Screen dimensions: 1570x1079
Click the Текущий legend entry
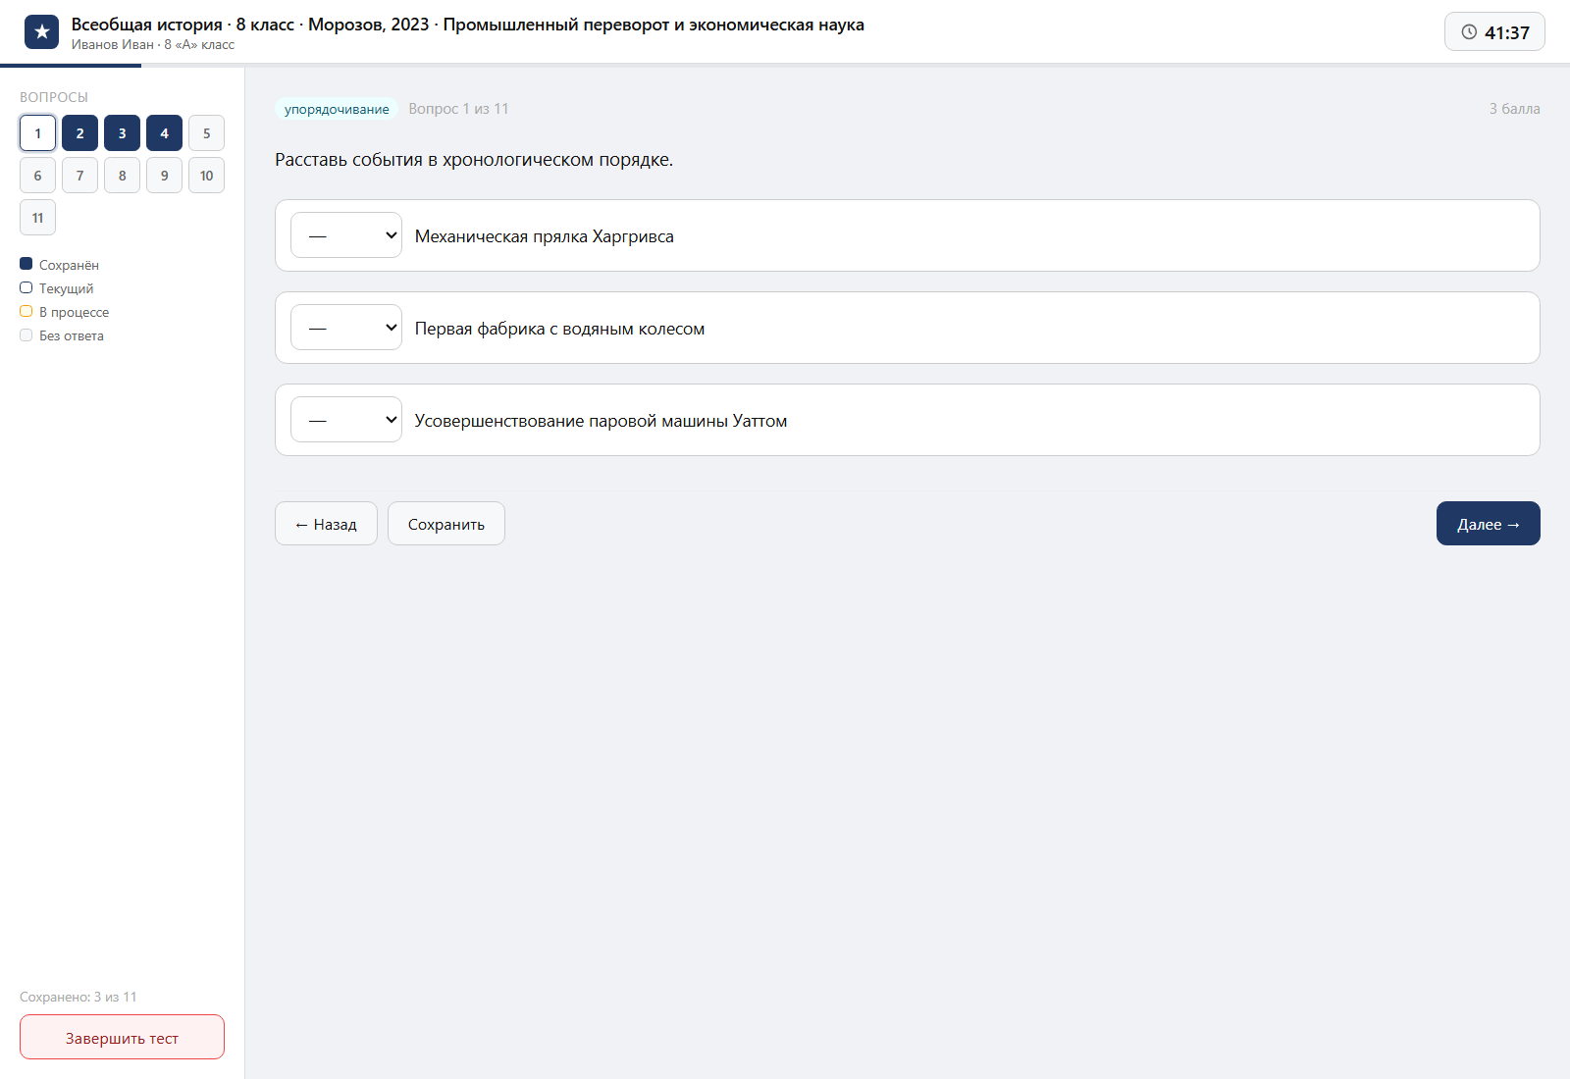57,288
